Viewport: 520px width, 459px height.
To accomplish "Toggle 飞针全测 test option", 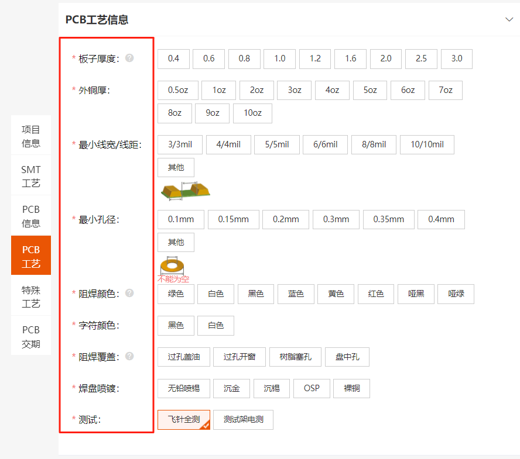I will pyautogui.click(x=184, y=420).
